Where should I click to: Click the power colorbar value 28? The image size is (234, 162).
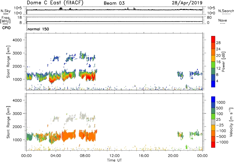coord(218,43)
